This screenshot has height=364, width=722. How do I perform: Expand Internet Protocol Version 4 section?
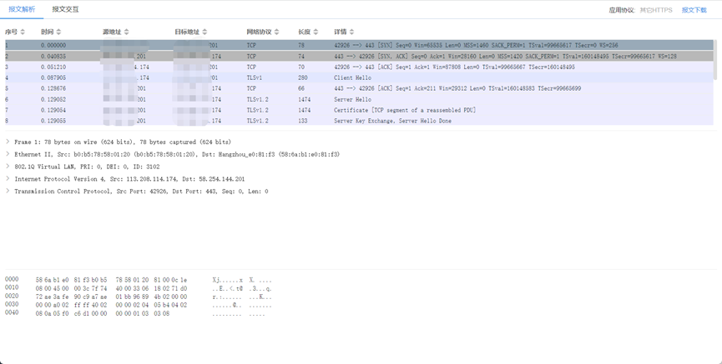(8, 178)
